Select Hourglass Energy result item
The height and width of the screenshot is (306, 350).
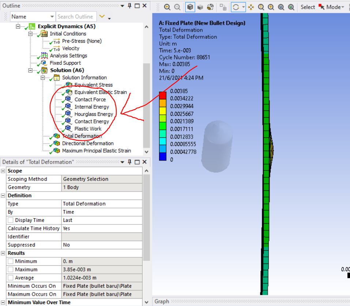pos(94,114)
